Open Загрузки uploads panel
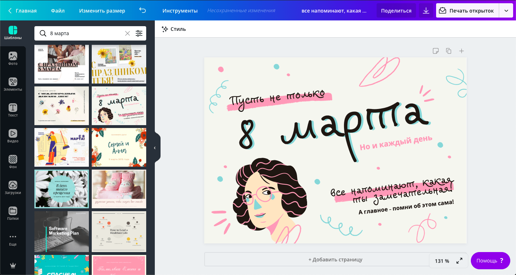Screen dimensions: 516x275 pos(13,188)
